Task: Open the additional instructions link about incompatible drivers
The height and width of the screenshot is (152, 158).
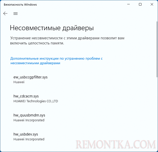Action: [x=56, y=61]
